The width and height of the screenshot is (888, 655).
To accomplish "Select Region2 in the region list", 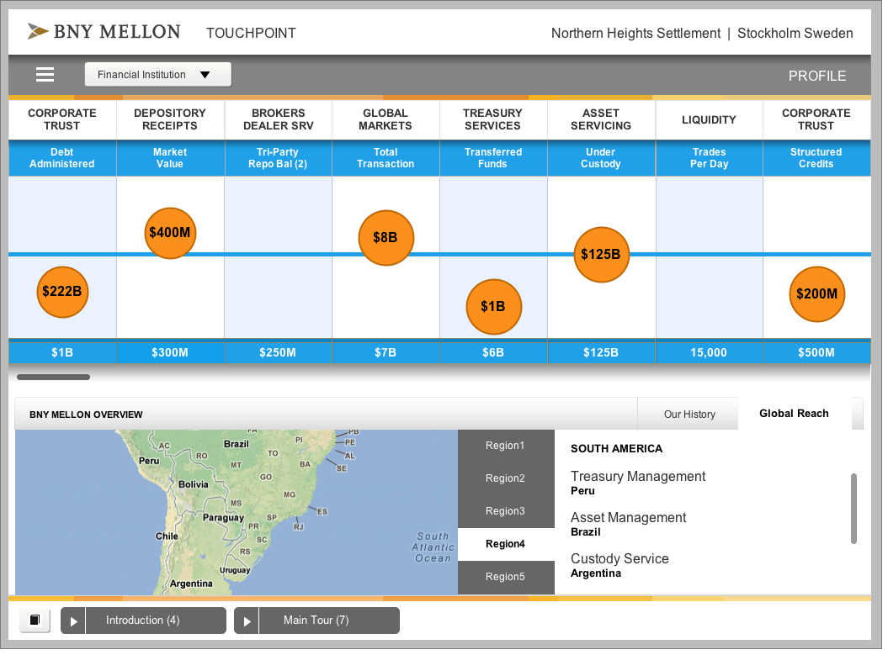I will point(505,478).
